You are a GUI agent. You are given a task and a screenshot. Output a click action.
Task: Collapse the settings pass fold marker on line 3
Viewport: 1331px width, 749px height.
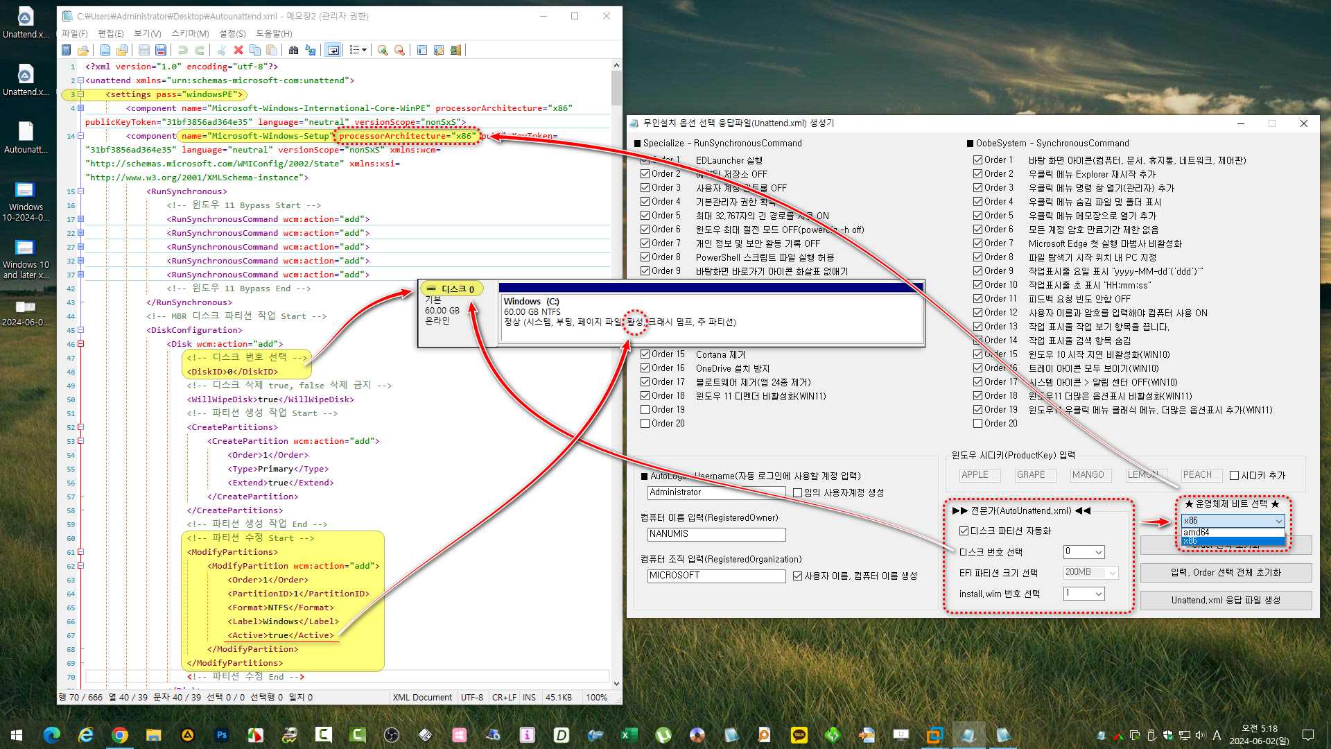(80, 94)
